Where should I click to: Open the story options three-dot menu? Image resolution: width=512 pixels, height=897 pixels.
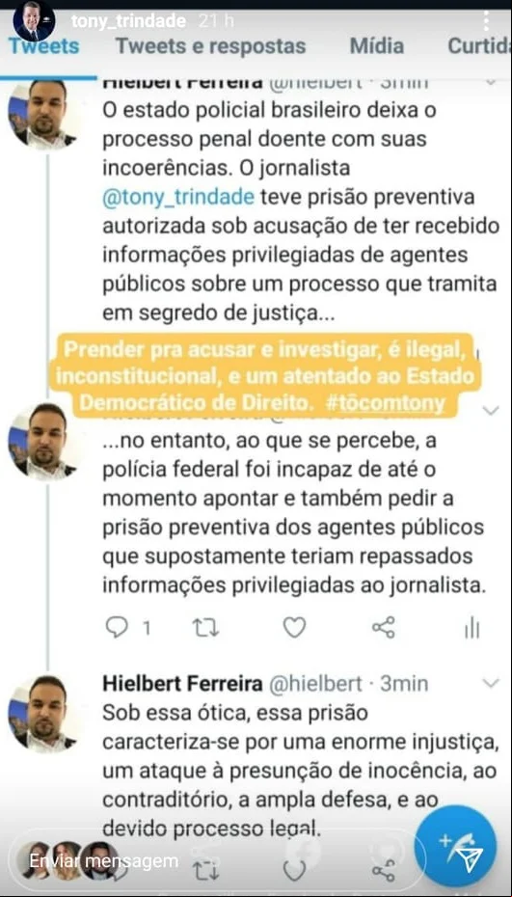(486, 22)
